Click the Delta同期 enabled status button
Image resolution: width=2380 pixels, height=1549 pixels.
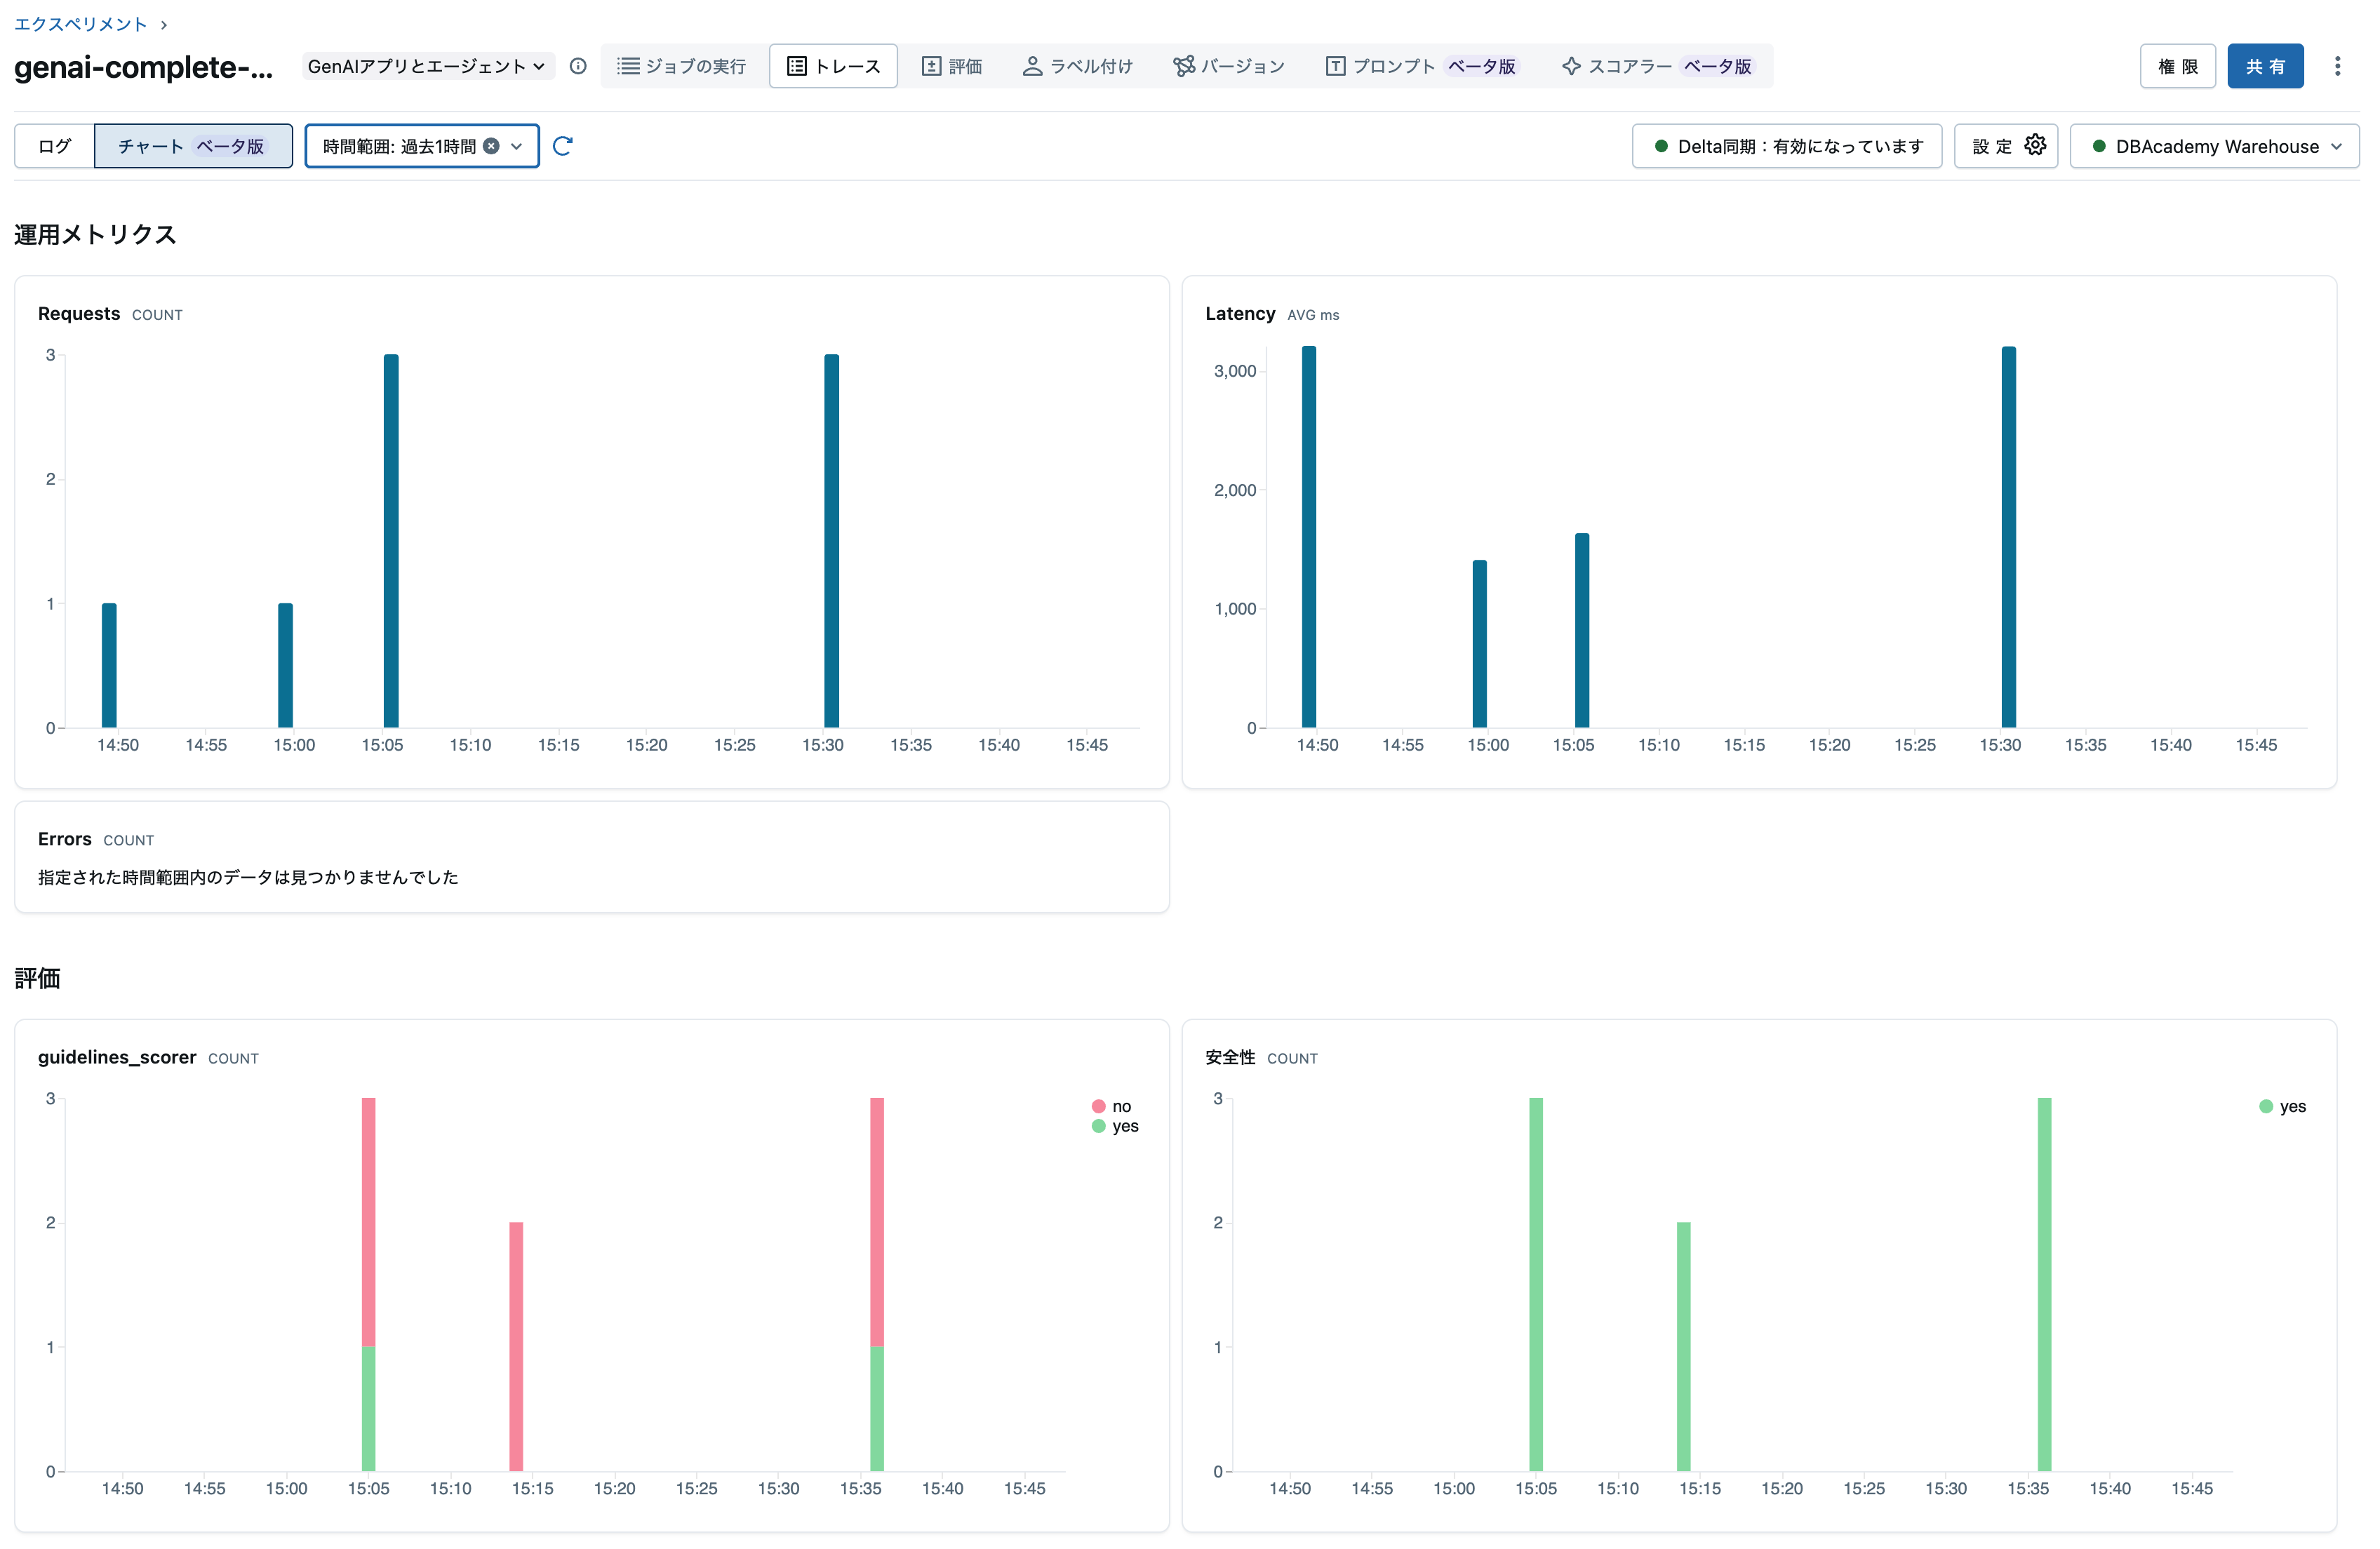1786,146
